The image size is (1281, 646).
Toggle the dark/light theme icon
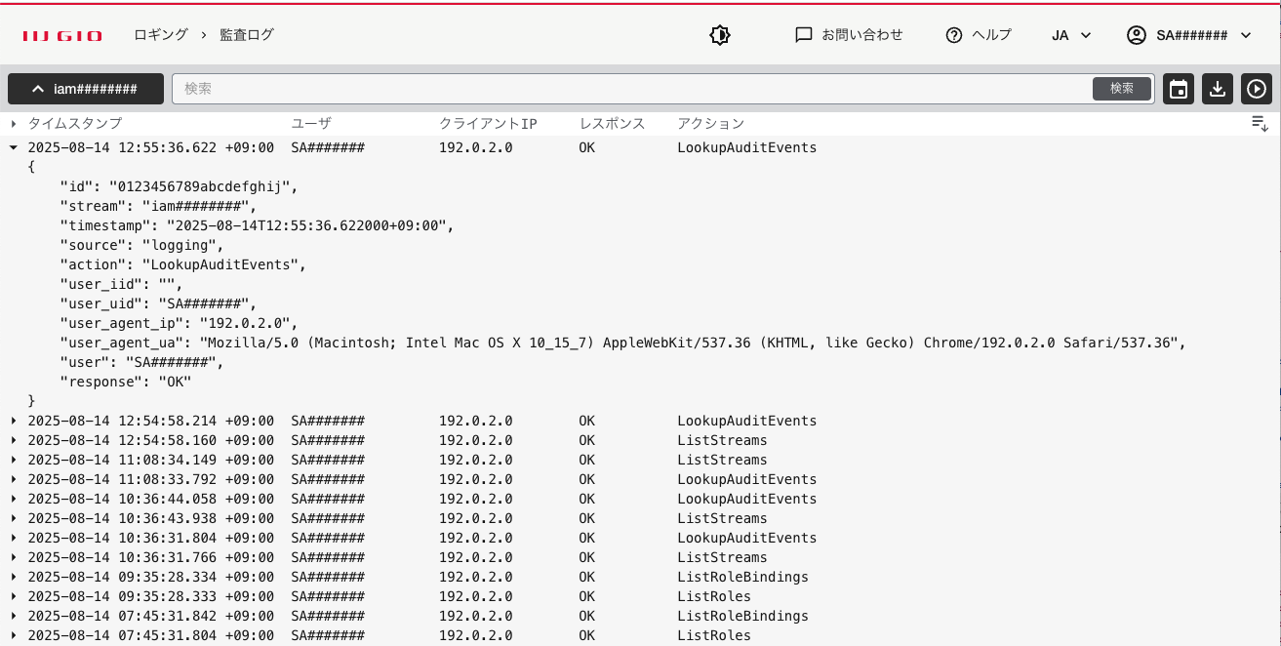click(x=719, y=35)
